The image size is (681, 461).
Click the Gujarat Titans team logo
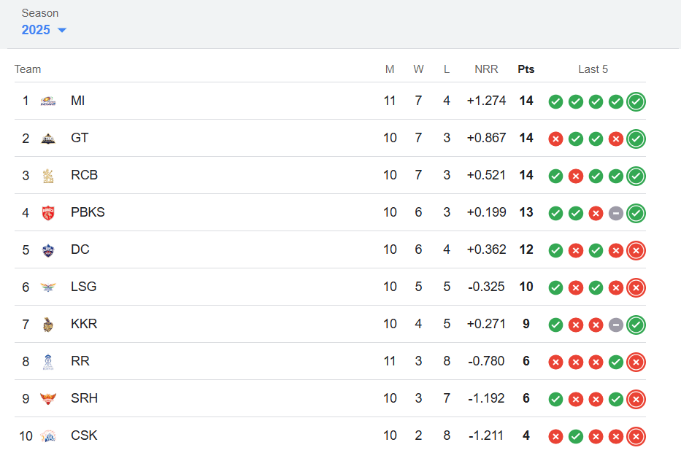tap(48, 139)
